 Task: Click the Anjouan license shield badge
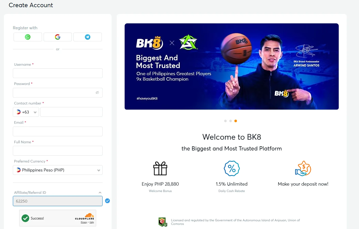(x=163, y=222)
